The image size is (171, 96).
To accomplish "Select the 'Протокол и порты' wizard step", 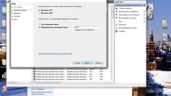I will pyautogui.click(x=20, y=10).
